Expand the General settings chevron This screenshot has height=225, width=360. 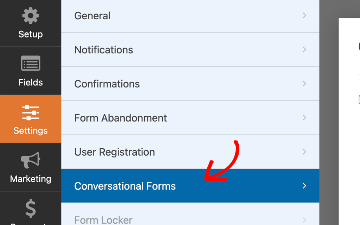click(304, 16)
